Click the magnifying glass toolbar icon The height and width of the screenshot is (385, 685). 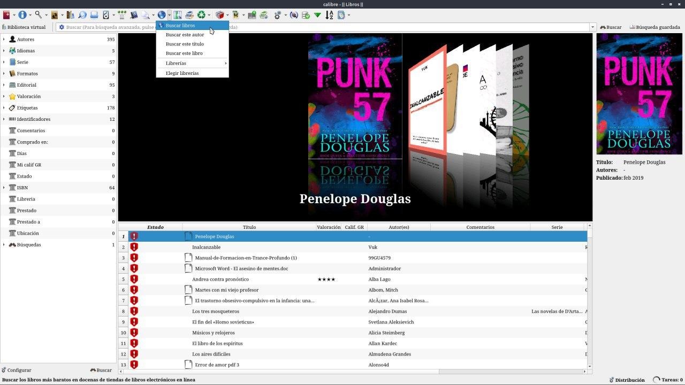(x=39, y=15)
